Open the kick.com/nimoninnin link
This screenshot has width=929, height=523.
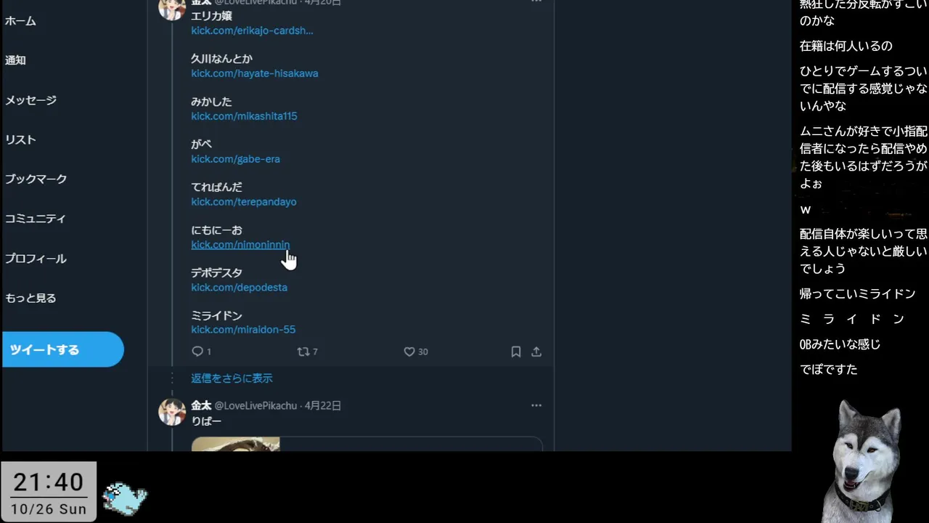240,245
